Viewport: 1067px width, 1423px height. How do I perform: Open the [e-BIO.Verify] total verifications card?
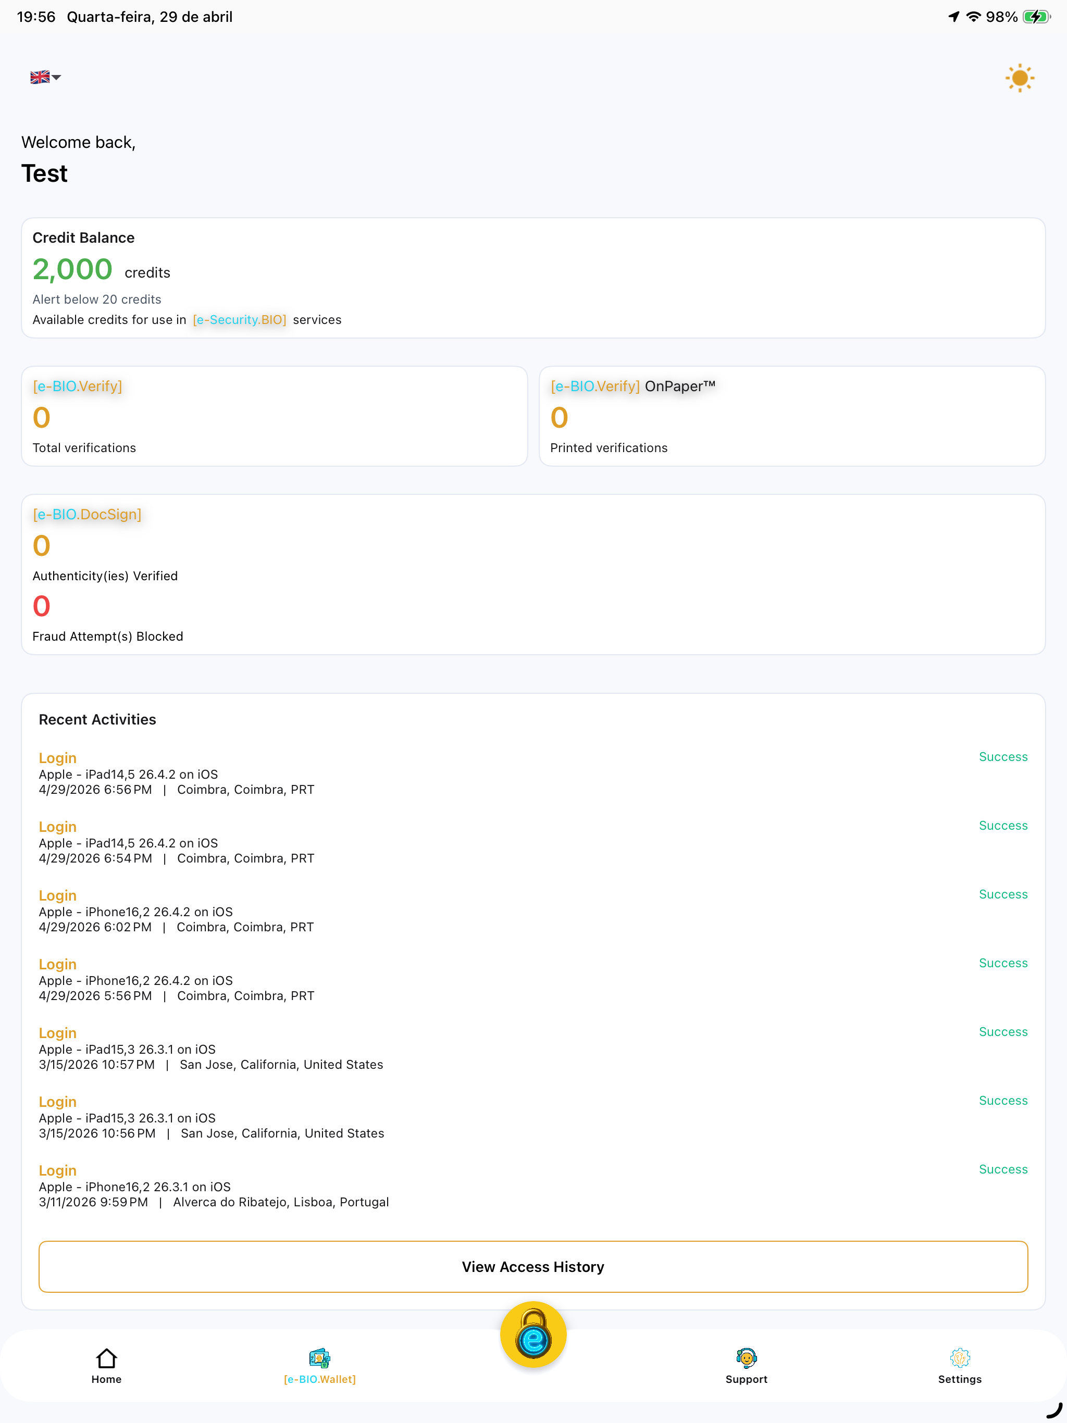[274, 416]
